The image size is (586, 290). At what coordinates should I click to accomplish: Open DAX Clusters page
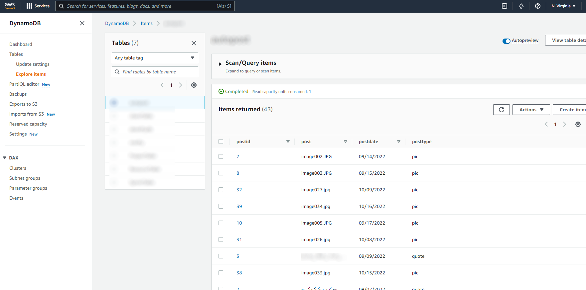pos(18,168)
